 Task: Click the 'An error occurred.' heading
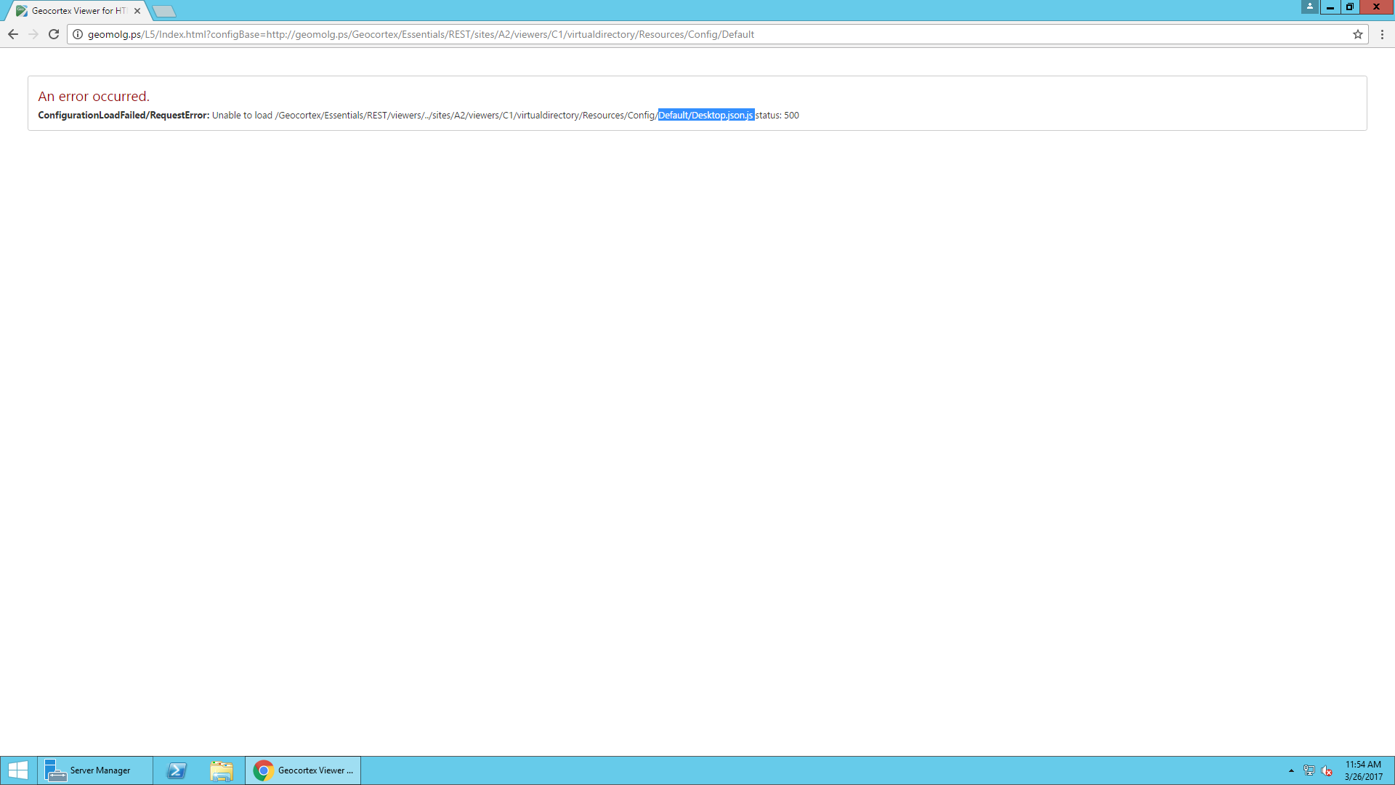[x=94, y=96]
